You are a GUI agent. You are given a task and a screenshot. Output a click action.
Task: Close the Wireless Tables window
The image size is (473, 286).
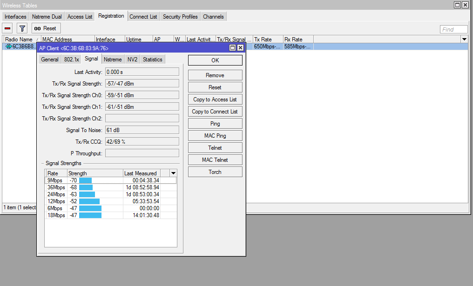465,5
